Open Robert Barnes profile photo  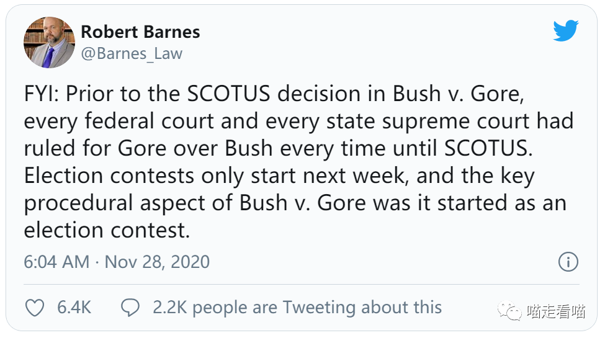click(49, 43)
